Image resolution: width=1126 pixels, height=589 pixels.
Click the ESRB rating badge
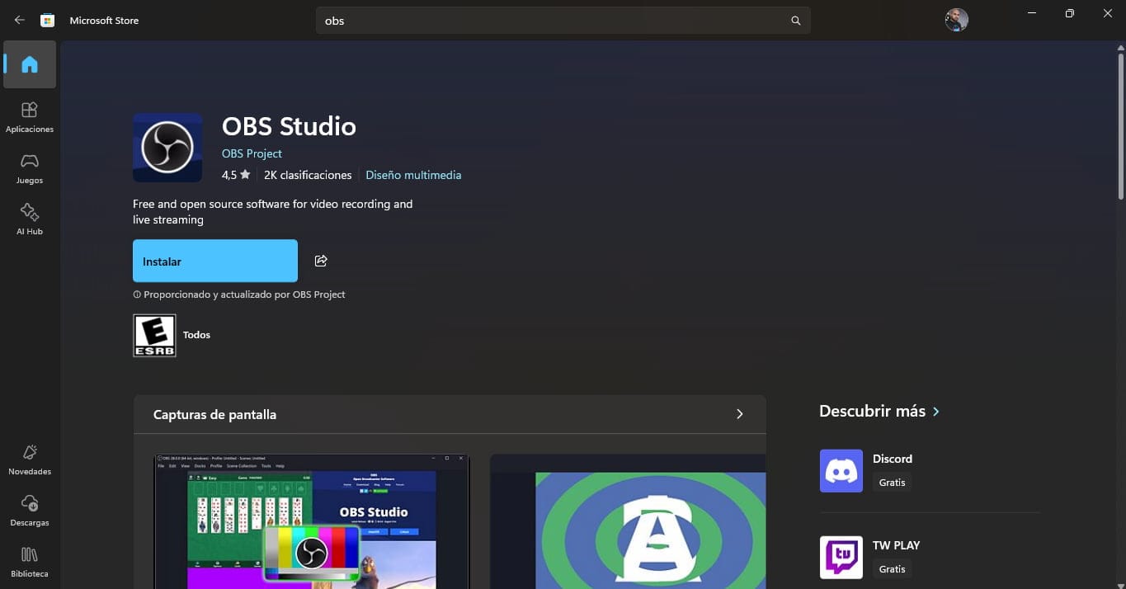coord(154,335)
